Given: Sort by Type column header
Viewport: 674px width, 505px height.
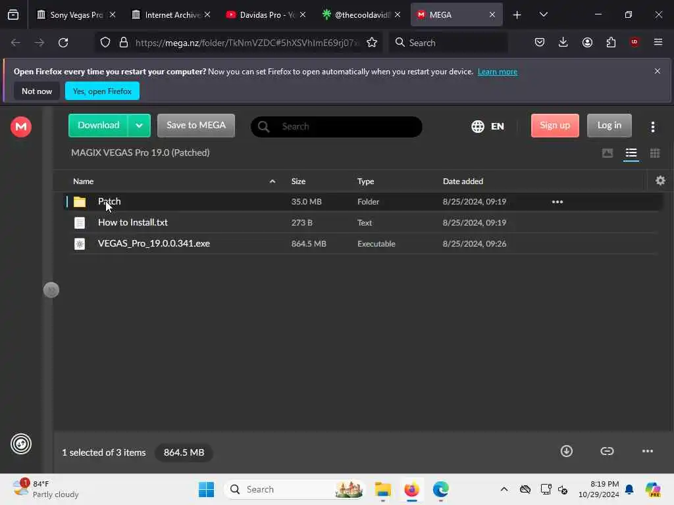Looking at the screenshot, I should tap(365, 181).
